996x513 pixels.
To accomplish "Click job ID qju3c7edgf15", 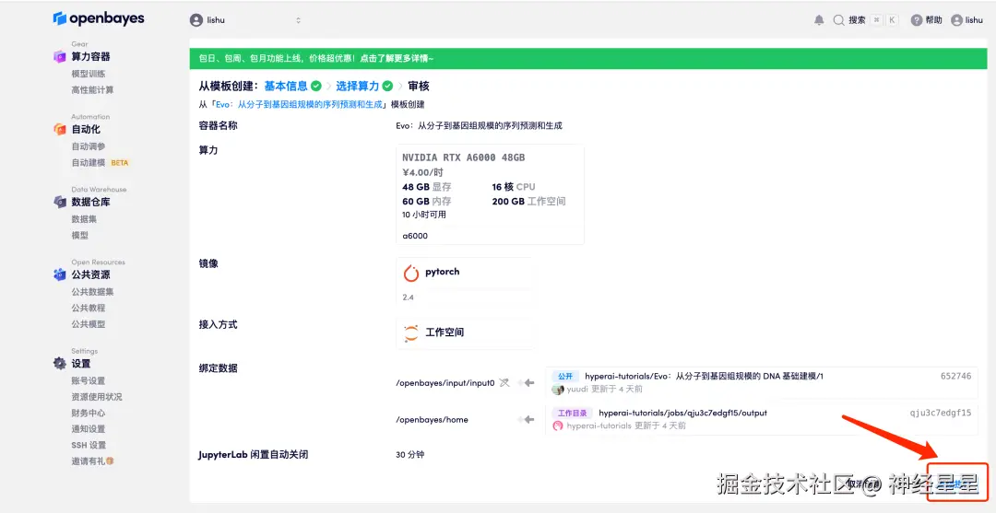I will (940, 413).
